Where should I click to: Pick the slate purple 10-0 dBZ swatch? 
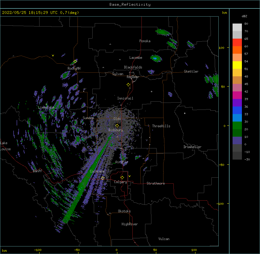[237, 141]
